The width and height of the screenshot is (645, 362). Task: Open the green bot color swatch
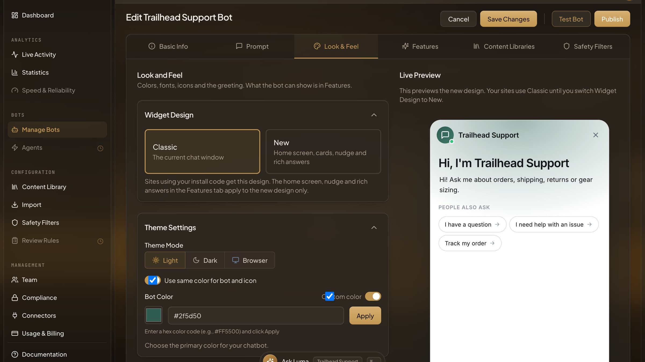click(x=153, y=315)
